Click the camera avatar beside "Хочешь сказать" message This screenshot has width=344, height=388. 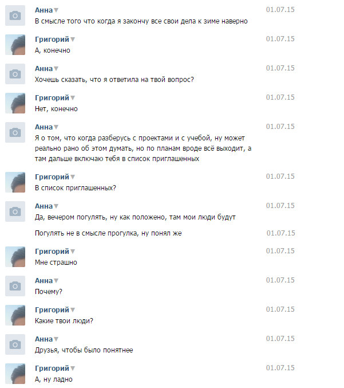[15, 74]
